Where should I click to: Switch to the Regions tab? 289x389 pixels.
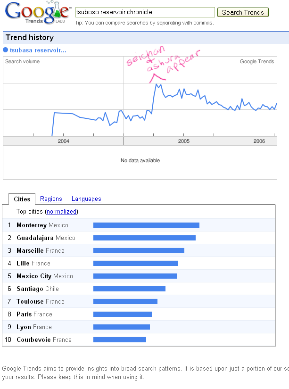tap(51, 199)
